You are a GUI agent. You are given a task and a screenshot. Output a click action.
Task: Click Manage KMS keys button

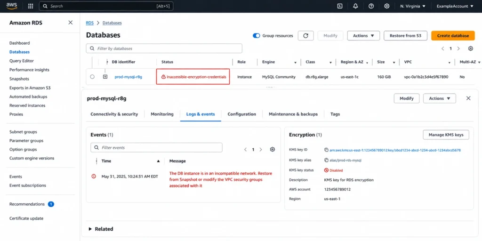coord(446,135)
